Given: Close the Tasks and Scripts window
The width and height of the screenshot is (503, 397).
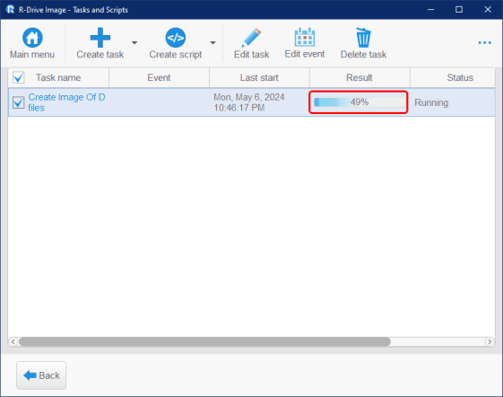Looking at the screenshot, I should click(488, 9).
